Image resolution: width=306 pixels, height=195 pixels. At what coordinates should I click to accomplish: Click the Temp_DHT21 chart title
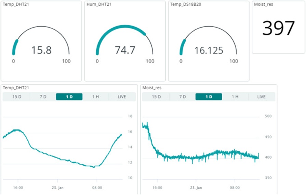pyautogui.click(x=16, y=88)
